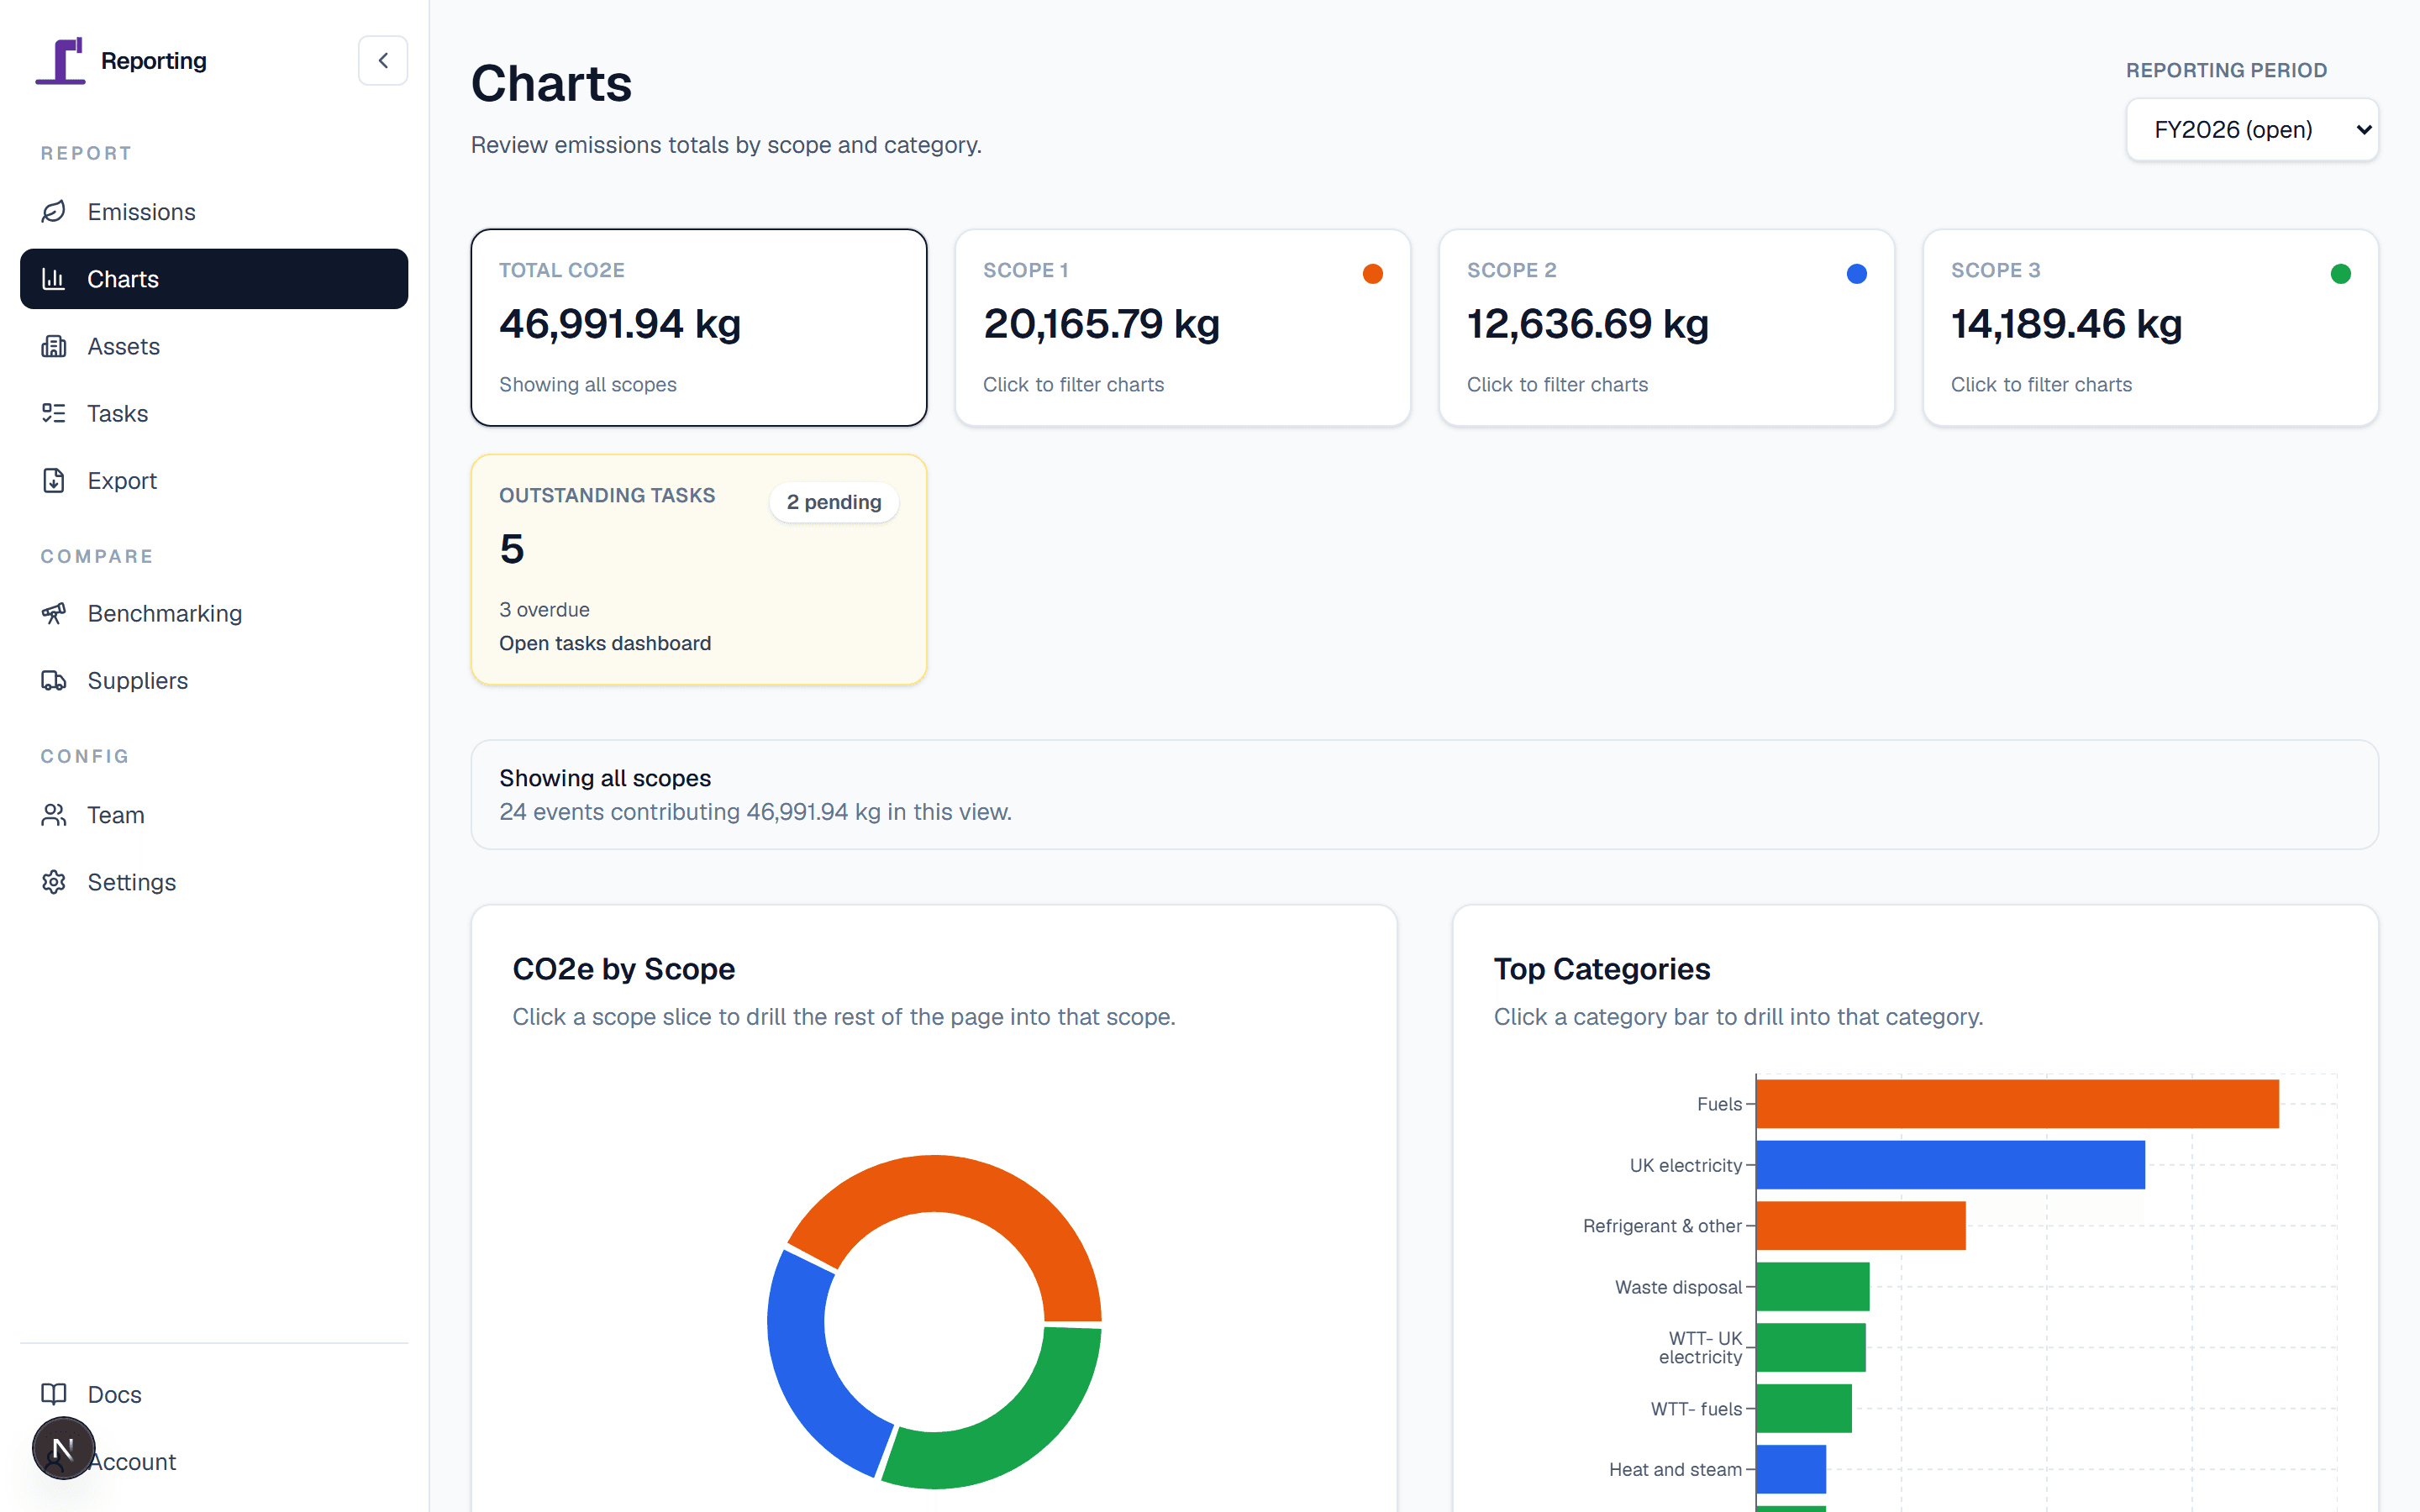The image size is (2420, 1512).
Task: Open the Tasks section
Action: point(214,413)
